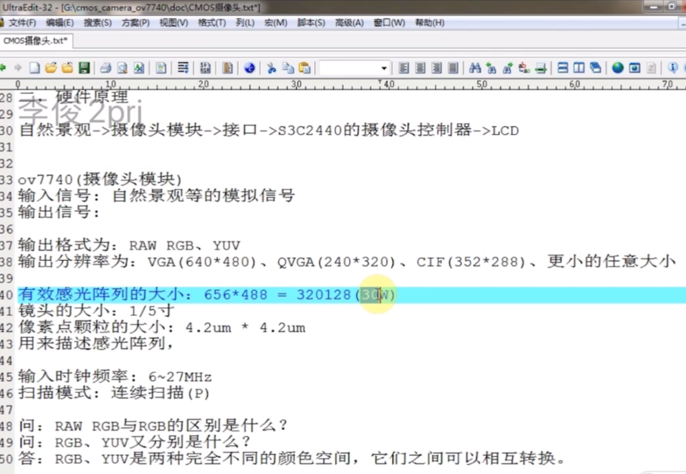Image resolution: width=686 pixels, height=474 pixels.
Task: Close file with the second folder icon
Action: tap(67, 68)
